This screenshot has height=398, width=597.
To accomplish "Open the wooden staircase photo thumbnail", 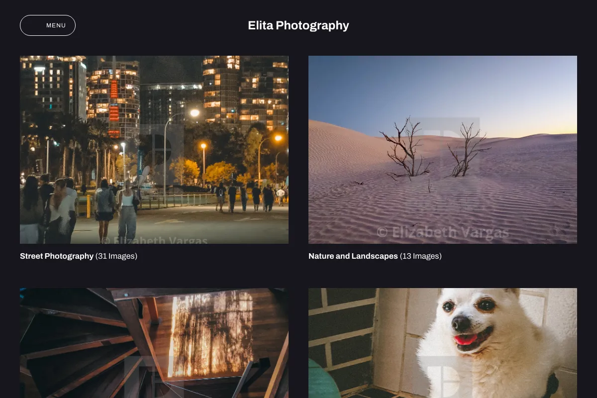I will [154, 343].
